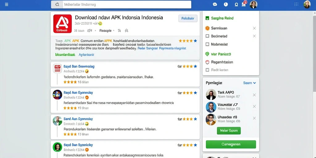Click the green emoji beside app date

coord(100,23)
